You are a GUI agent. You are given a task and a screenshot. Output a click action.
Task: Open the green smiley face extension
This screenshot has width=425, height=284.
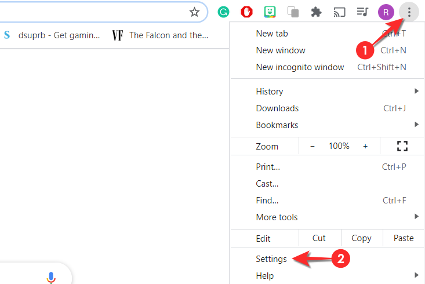pos(270,12)
